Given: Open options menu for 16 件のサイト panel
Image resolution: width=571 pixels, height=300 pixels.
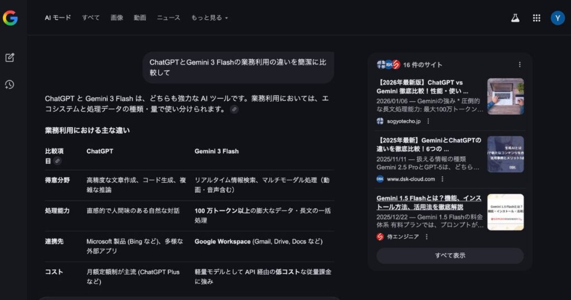Looking at the screenshot, I should [520, 65].
